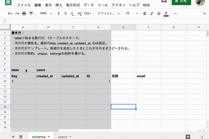Open the データ menu

tap(88, 5)
